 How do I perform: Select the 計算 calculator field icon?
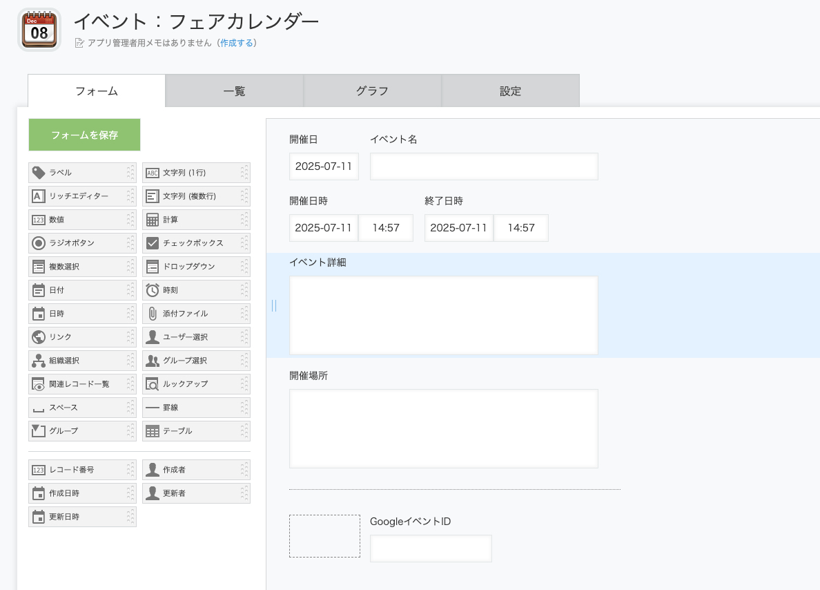coord(152,220)
